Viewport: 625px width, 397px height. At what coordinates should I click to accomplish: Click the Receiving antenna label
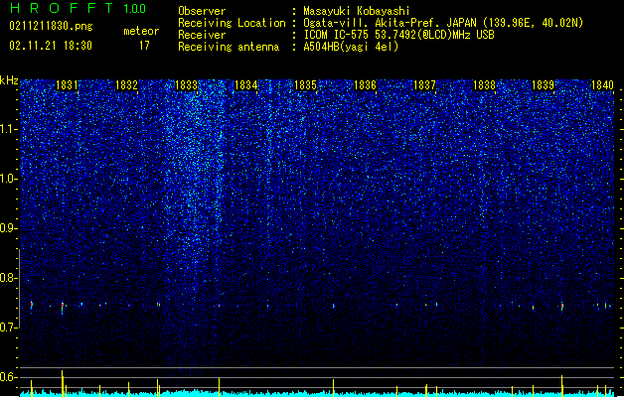[x=229, y=47]
